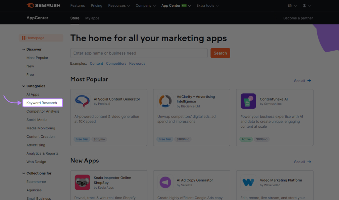Open the Features menu item
This screenshot has height=200, width=339.
(x=78, y=6)
